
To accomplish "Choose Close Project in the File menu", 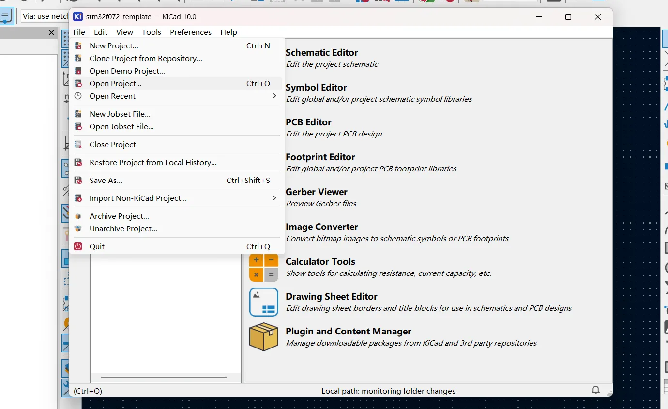I will coord(177,144).
